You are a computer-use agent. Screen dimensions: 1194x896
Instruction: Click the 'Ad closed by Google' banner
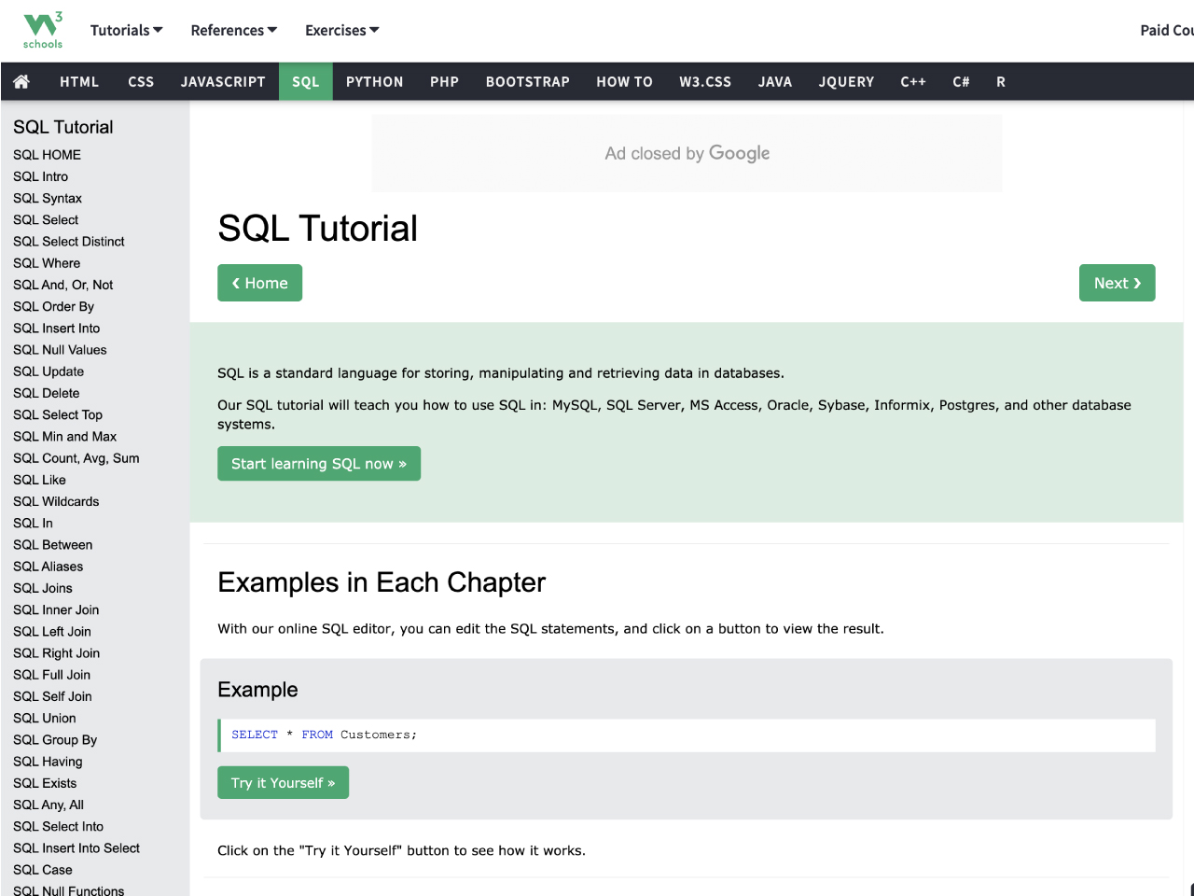coord(687,153)
